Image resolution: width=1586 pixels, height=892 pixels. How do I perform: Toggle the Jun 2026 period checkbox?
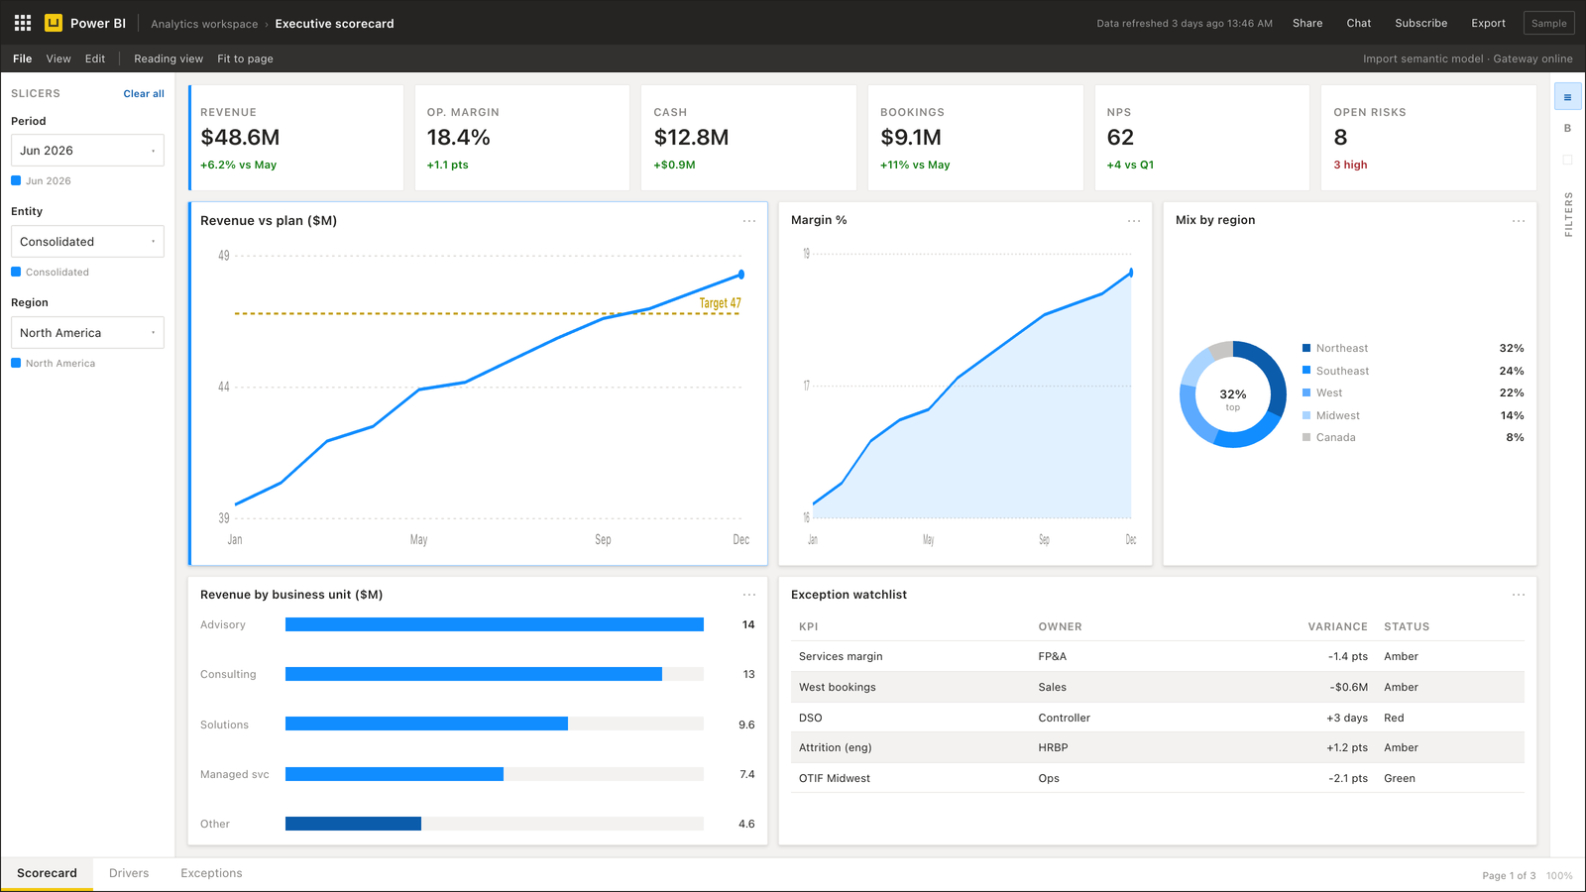coord(16,180)
